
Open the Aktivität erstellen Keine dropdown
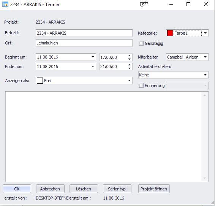(x=205, y=75)
